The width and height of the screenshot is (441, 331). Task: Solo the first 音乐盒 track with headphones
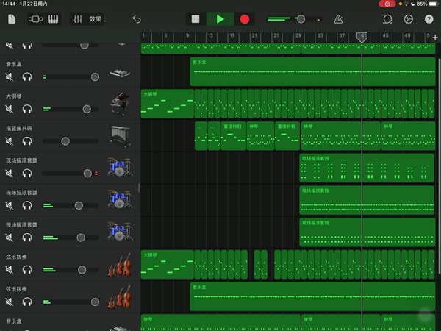(27, 76)
